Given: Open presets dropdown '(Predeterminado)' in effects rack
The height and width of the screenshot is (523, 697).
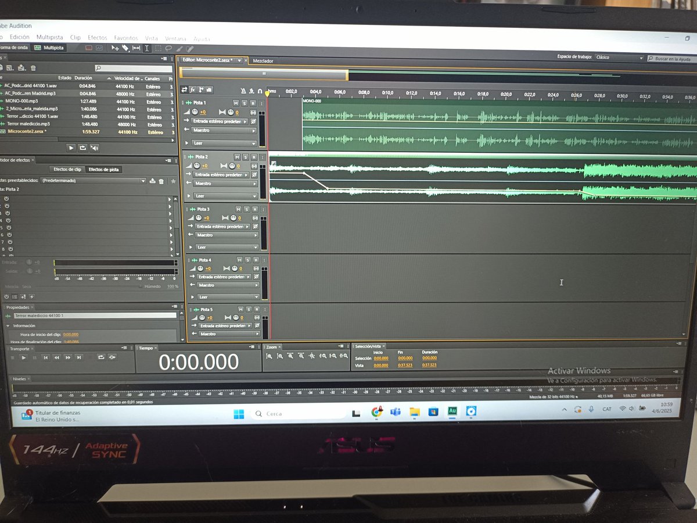Looking at the screenshot, I should [93, 181].
